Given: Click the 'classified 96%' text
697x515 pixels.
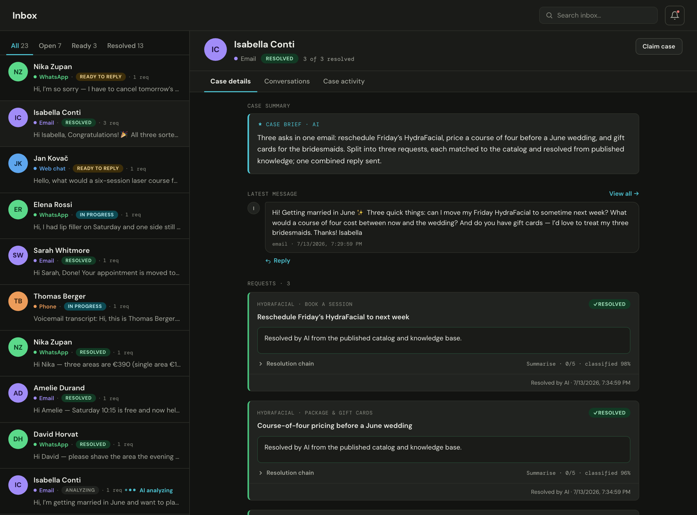Looking at the screenshot, I should pyautogui.click(x=608, y=473).
